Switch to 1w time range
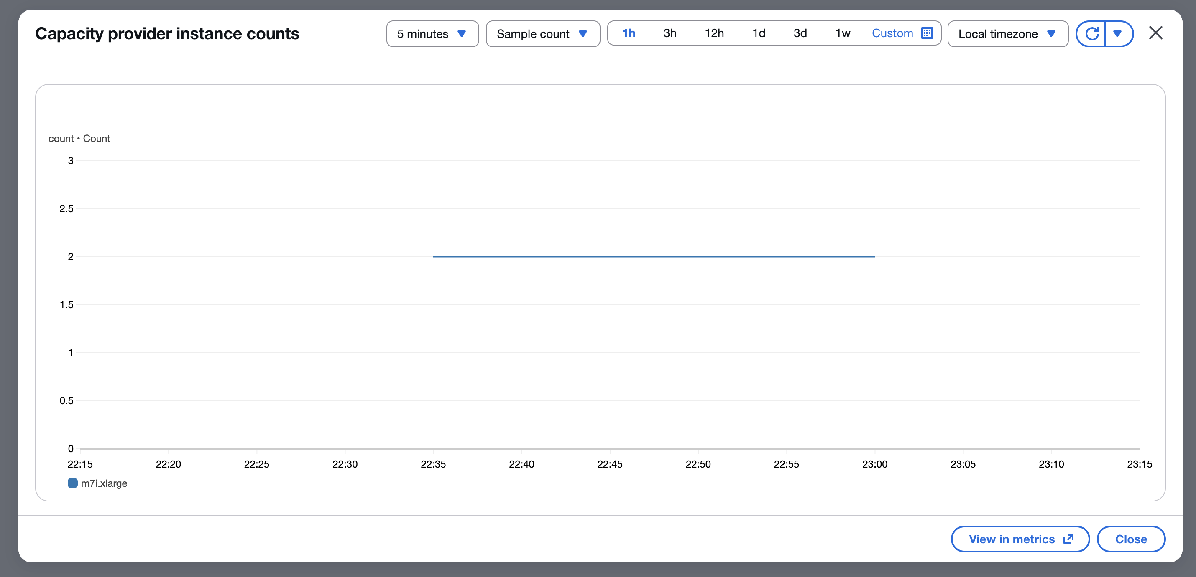Image resolution: width=1196 pixels, height=577 pixels. tap(843, 33)
